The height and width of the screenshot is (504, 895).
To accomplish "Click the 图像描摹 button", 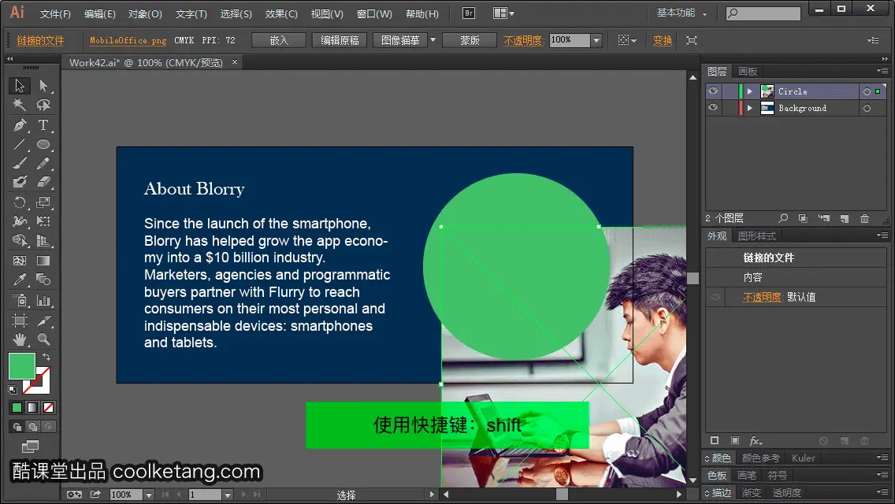I will 400,40.
